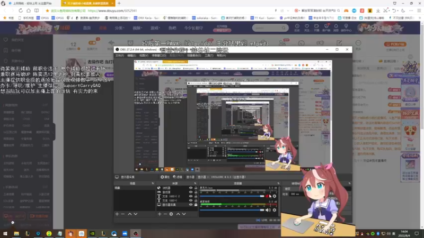Viewport: 424px width, 238px height.
Task: Open the Windows Start button
Action: pyautogui.click(x=5, y=233)
